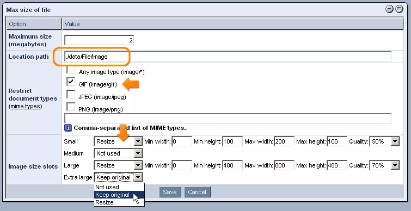Tick the PNG (image/png) checkbox
411x211 pixels.
pos(71,107)
